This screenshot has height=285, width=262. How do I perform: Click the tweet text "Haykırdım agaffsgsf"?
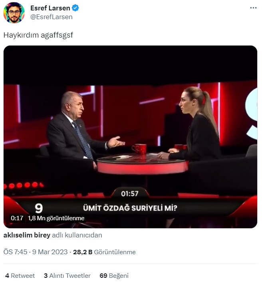(x=38, y=35)
